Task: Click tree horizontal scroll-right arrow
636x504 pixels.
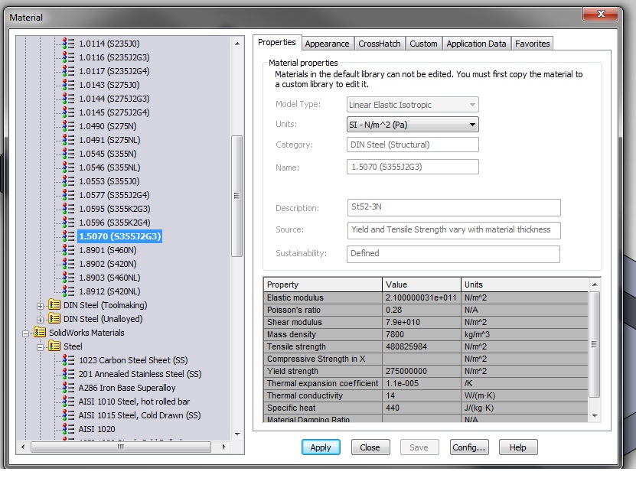Action: coord(223,447)
